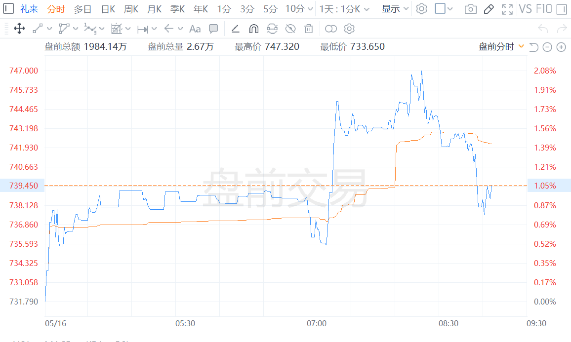Expand the 盘前分时 dropdown
571x342 pixels.
click(501, 47)
